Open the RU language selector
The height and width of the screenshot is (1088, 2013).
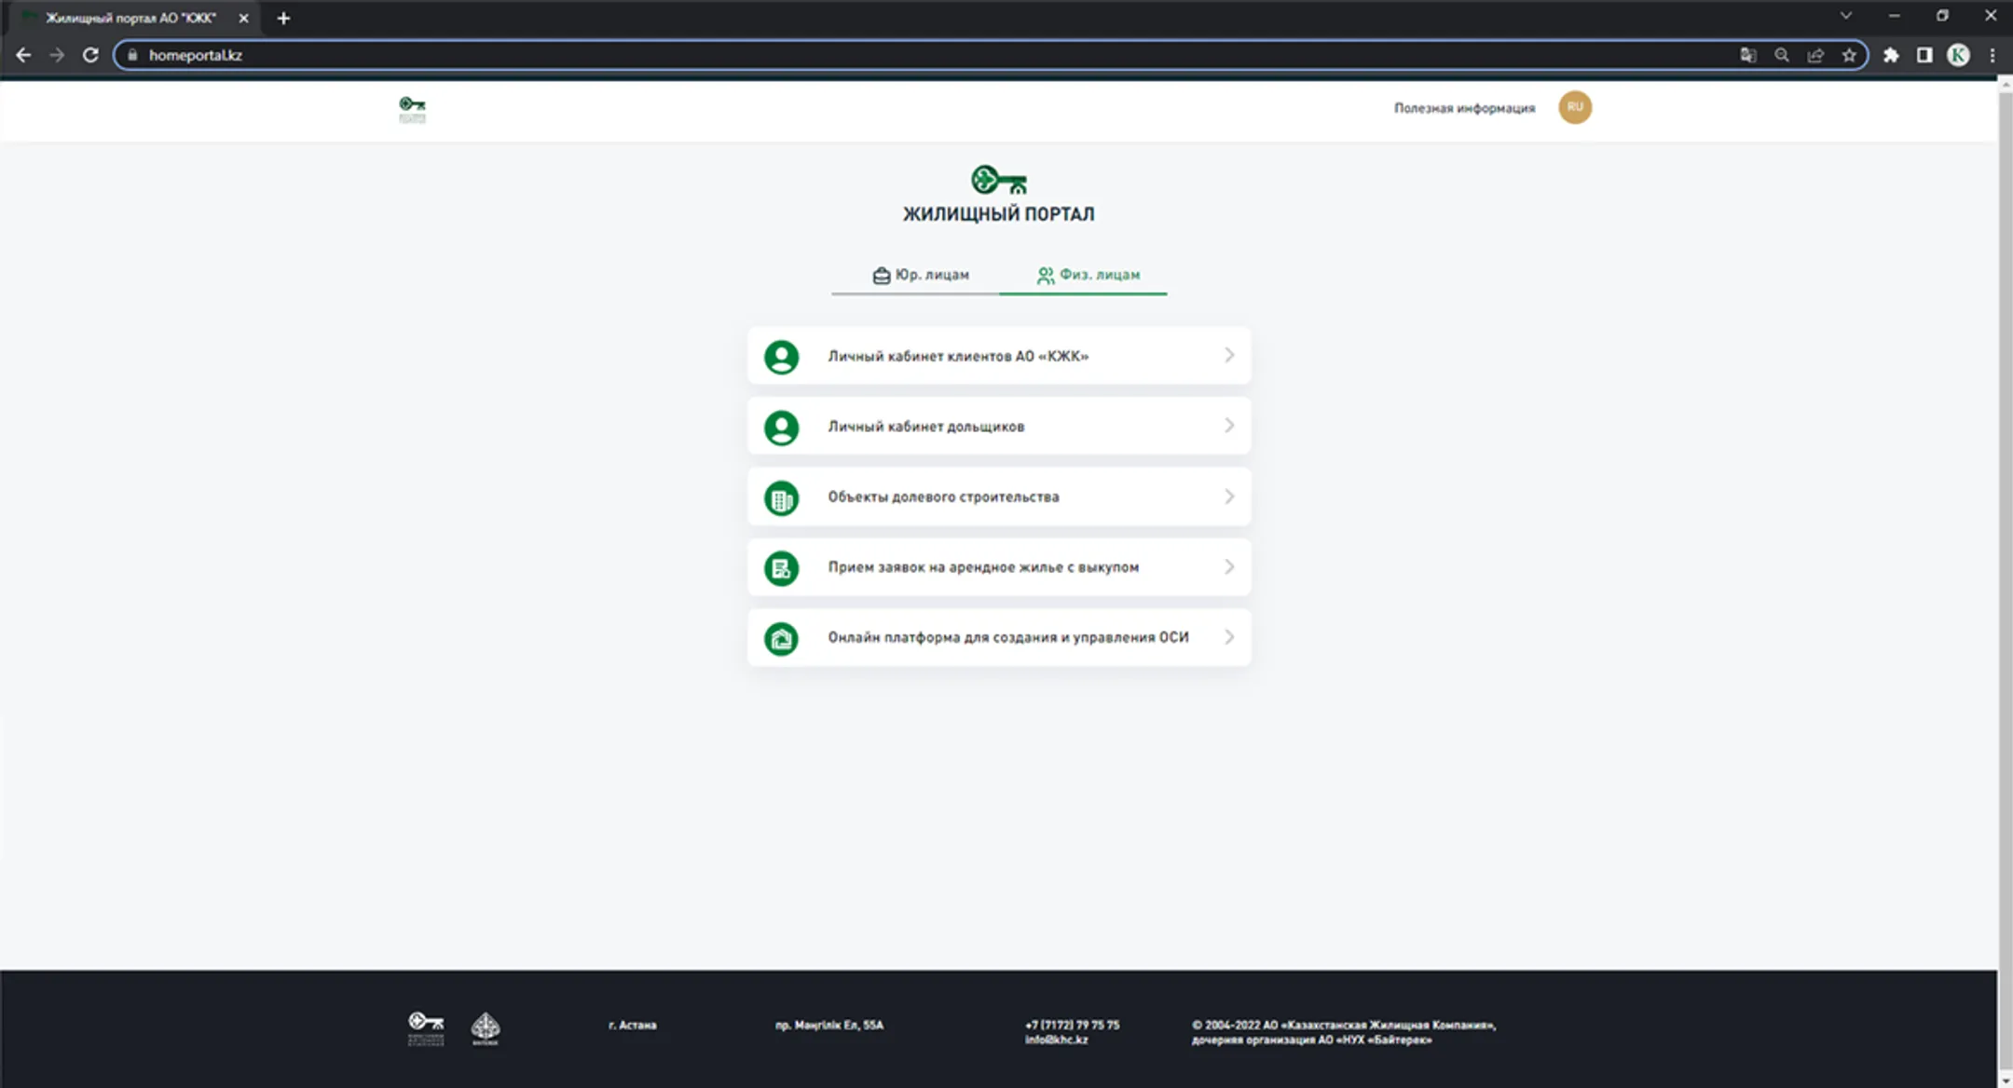click(1575, 107)
